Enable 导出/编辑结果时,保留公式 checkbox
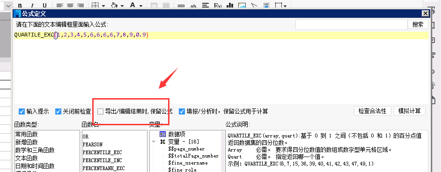Image resolution: width=441 pixels, height=172 pixels. (x=100, y=111)
